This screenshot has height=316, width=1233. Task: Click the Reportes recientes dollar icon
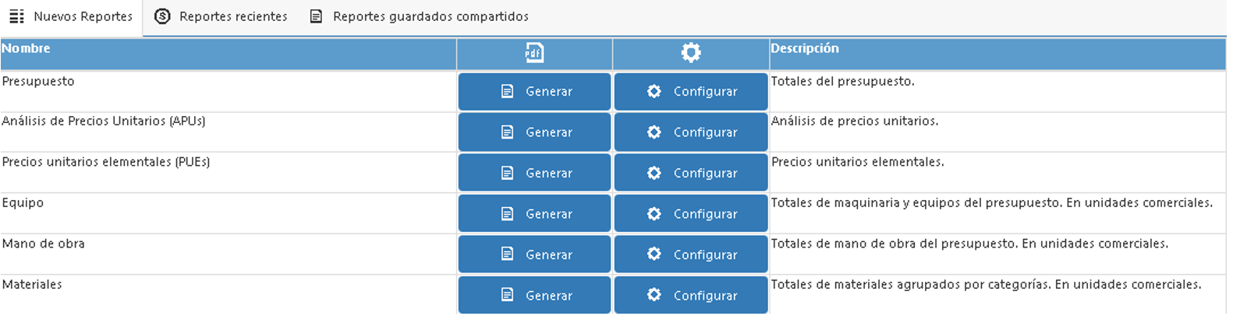pos(162,16)
